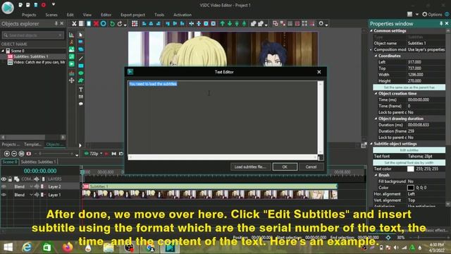Click the Add audio icon

tap(72, 56)
